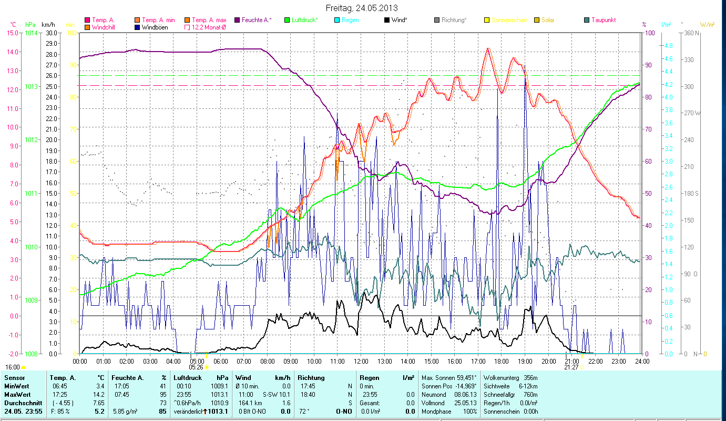This screenshot has height=421, width=726.
Task: Click the green Luftdruck legend square
Action: click(x=287, y=20)
